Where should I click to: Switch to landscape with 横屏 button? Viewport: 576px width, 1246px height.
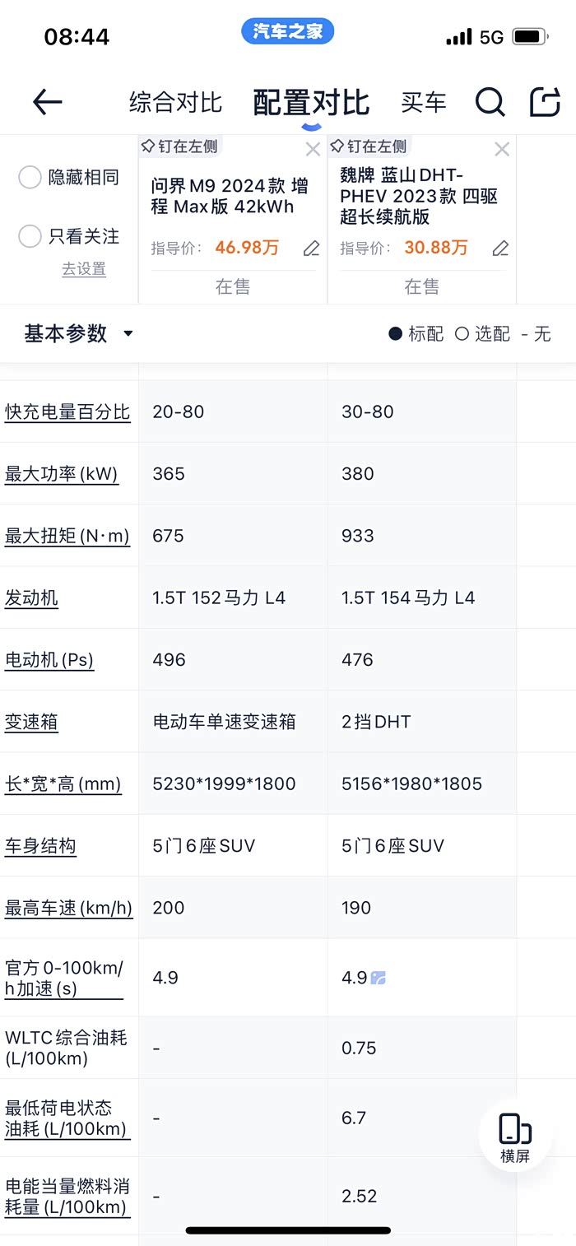point(515,1138)
